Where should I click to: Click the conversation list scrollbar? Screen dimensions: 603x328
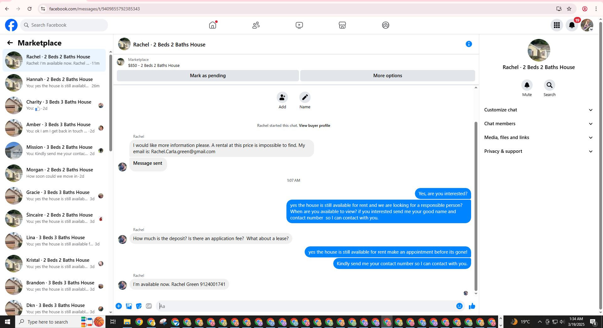(x=111, y=103)
